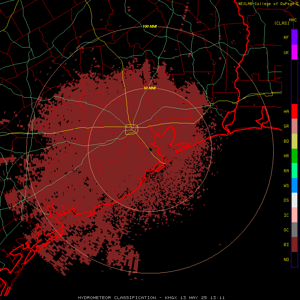Click the IC legend label
Viewport: 300px width, 300px height.
pos(286,215)
